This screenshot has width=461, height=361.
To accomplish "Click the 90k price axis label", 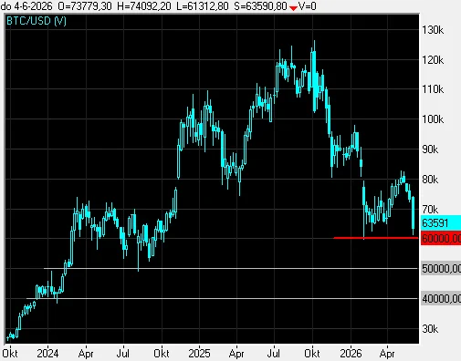I will point(430,150).
